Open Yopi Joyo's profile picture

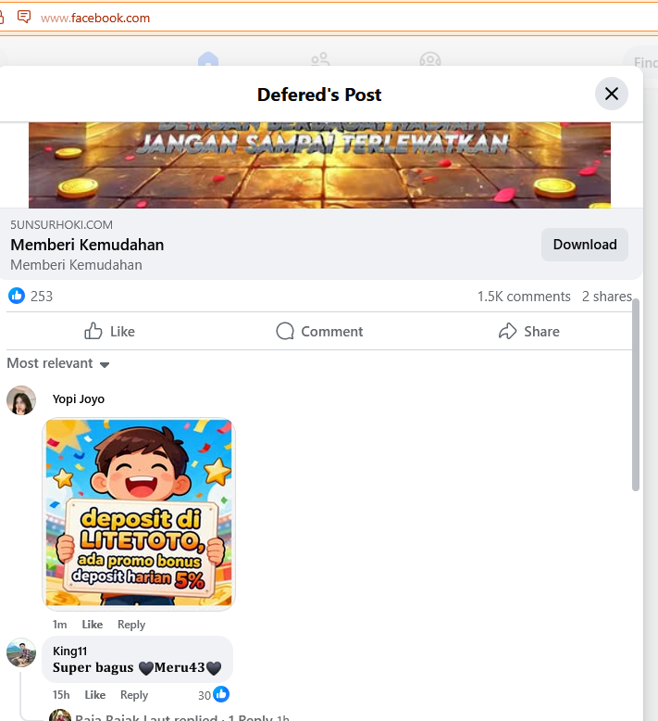(21, 400)
